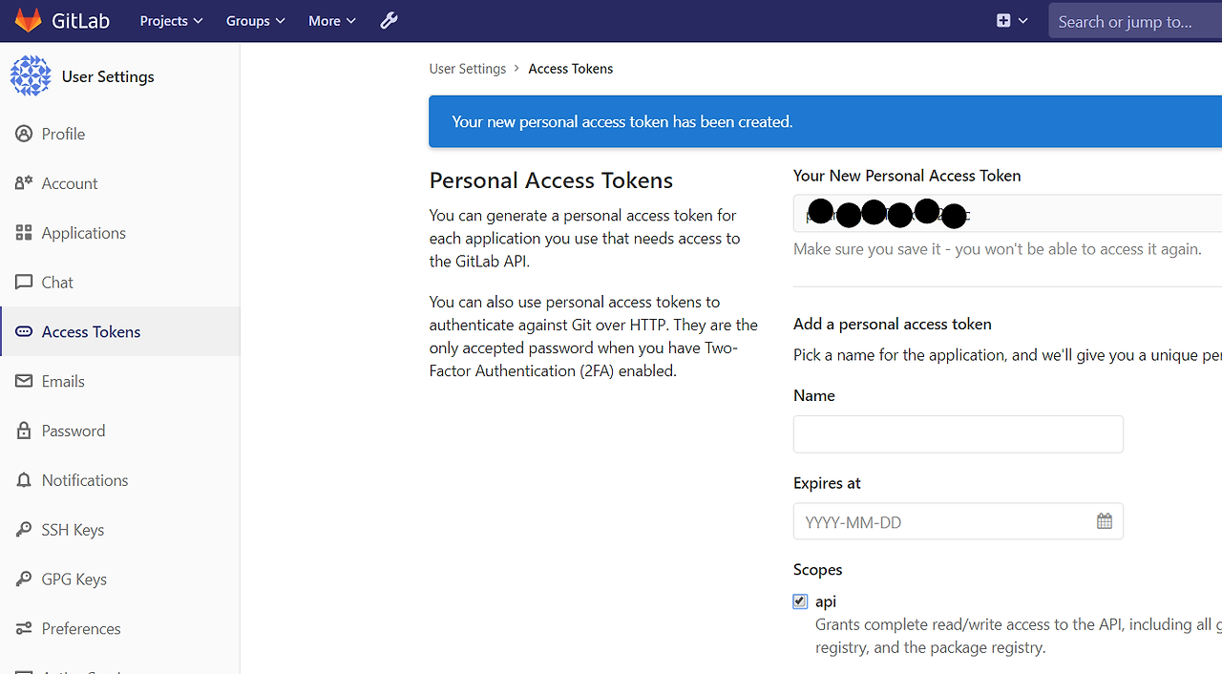Click the GitLab fox logo
1222x674 pixels.
[x=29, y=19]
